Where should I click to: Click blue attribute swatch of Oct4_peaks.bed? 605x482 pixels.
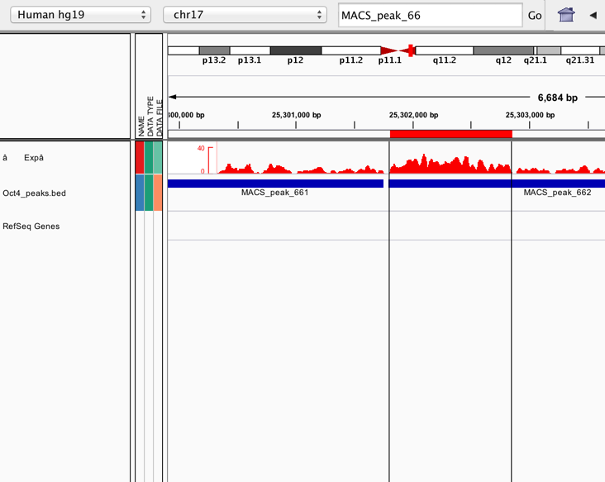coord(140,192)
